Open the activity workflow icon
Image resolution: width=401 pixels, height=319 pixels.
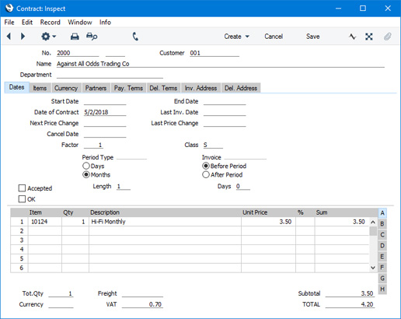[x=352, y=37]
